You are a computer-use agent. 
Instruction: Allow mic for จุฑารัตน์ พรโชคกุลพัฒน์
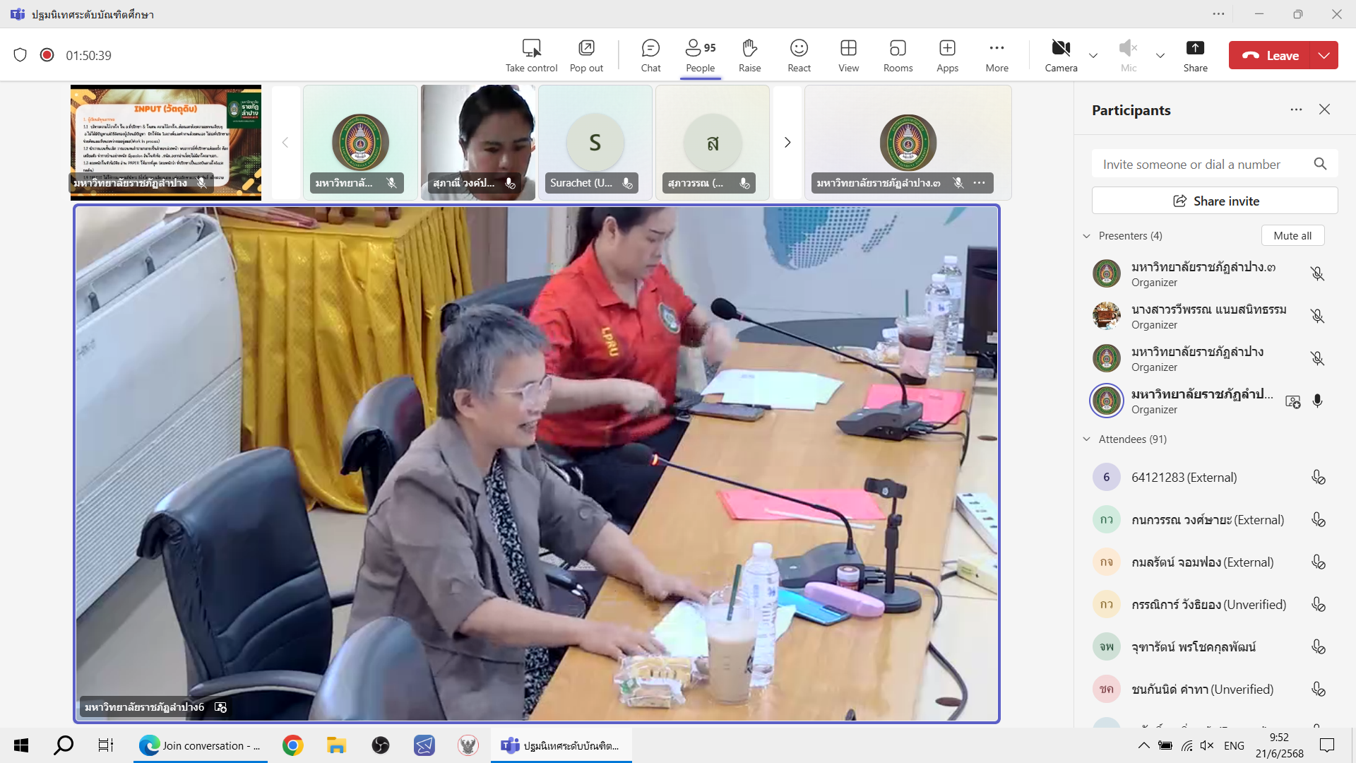1318,647
